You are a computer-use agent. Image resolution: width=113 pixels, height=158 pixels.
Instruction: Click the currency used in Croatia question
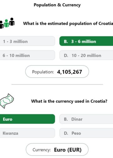coord(69,101)
